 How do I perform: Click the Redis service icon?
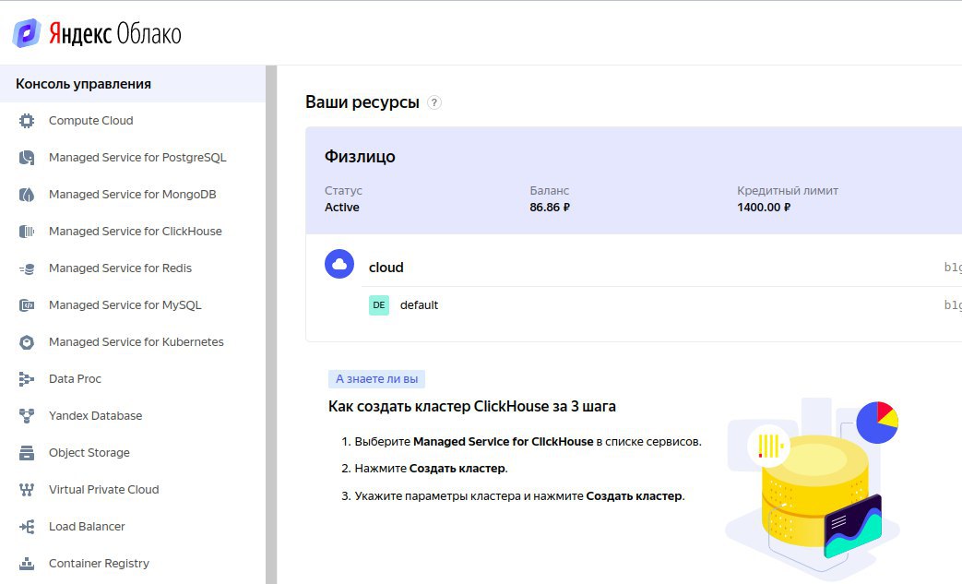[x=27, y=268]
